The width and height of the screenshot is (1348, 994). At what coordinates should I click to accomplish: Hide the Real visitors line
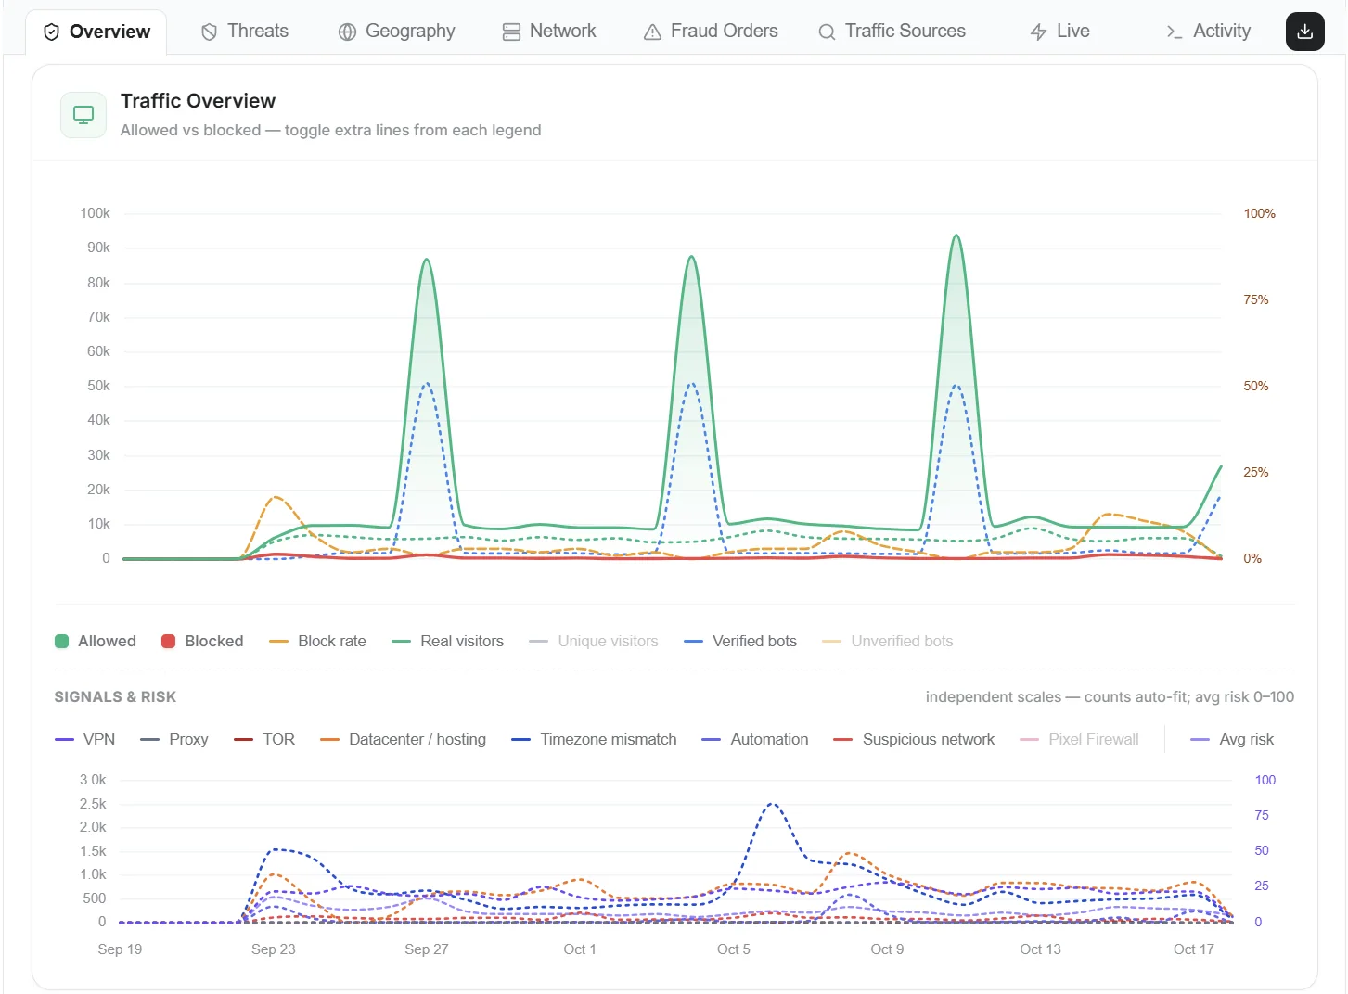(x=447, y=641)
